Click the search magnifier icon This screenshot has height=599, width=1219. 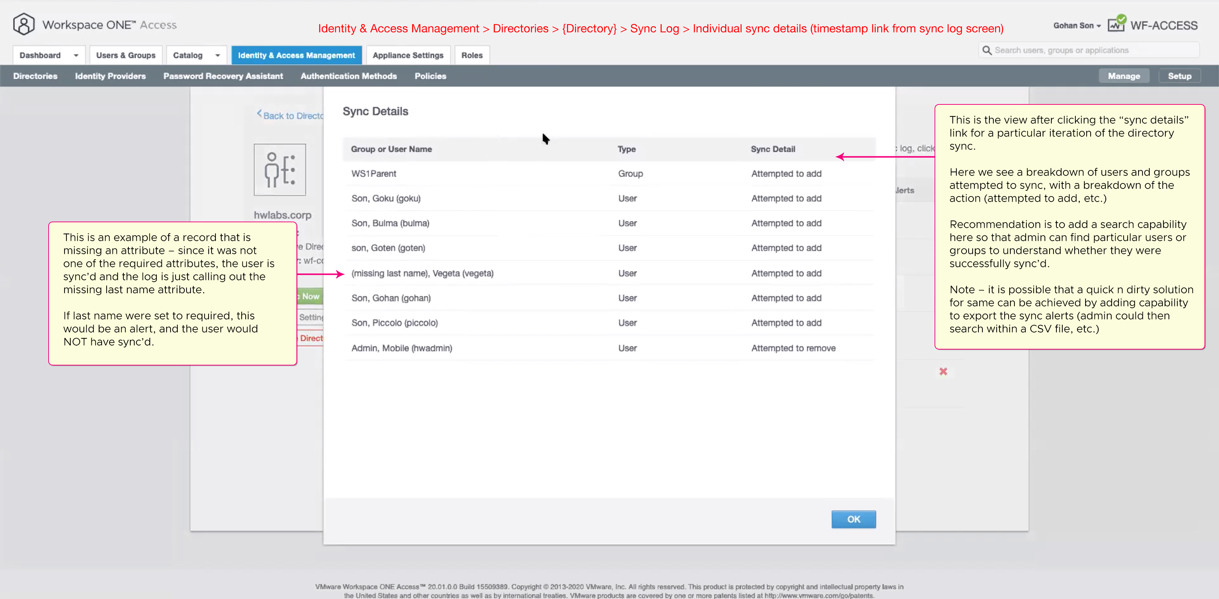point(987,50)
